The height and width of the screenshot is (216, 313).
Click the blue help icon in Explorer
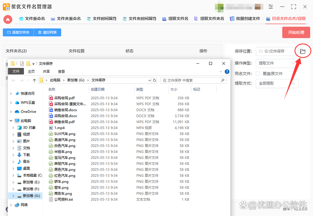pos(227,72)
